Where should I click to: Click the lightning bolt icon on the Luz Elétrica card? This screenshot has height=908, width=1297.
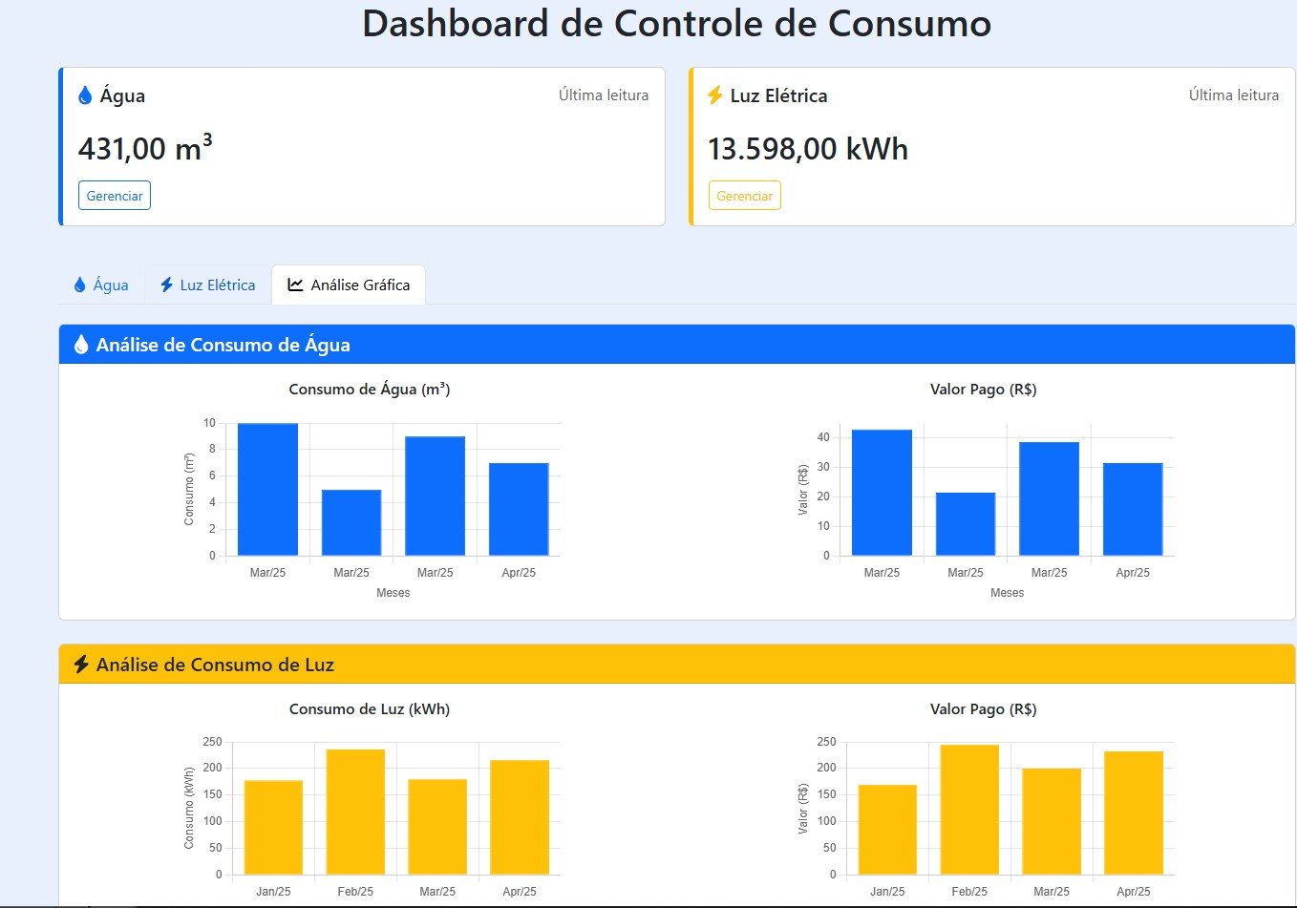click(x=715, y=95)
